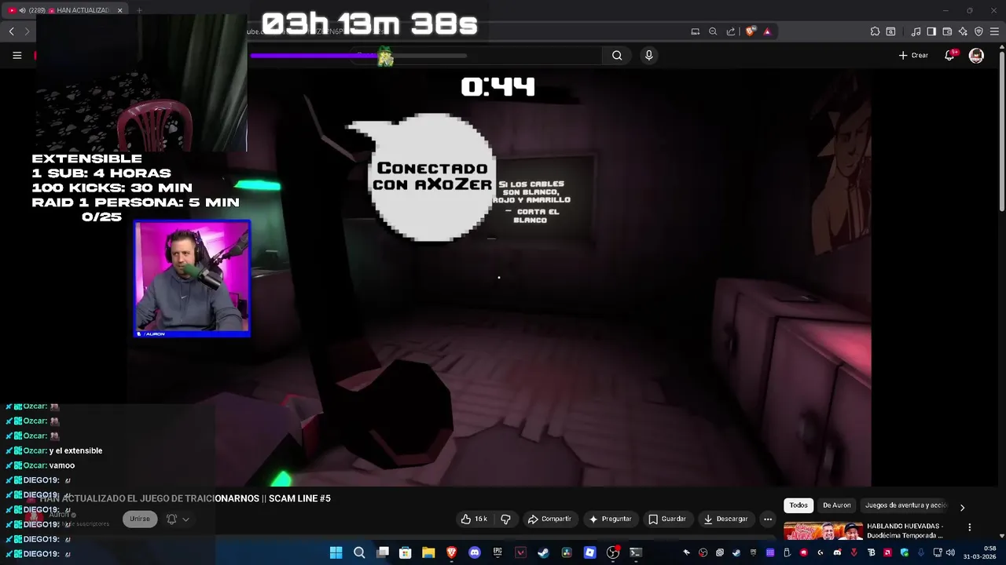Show more filter chips with right arrow

tap(962, 508)
